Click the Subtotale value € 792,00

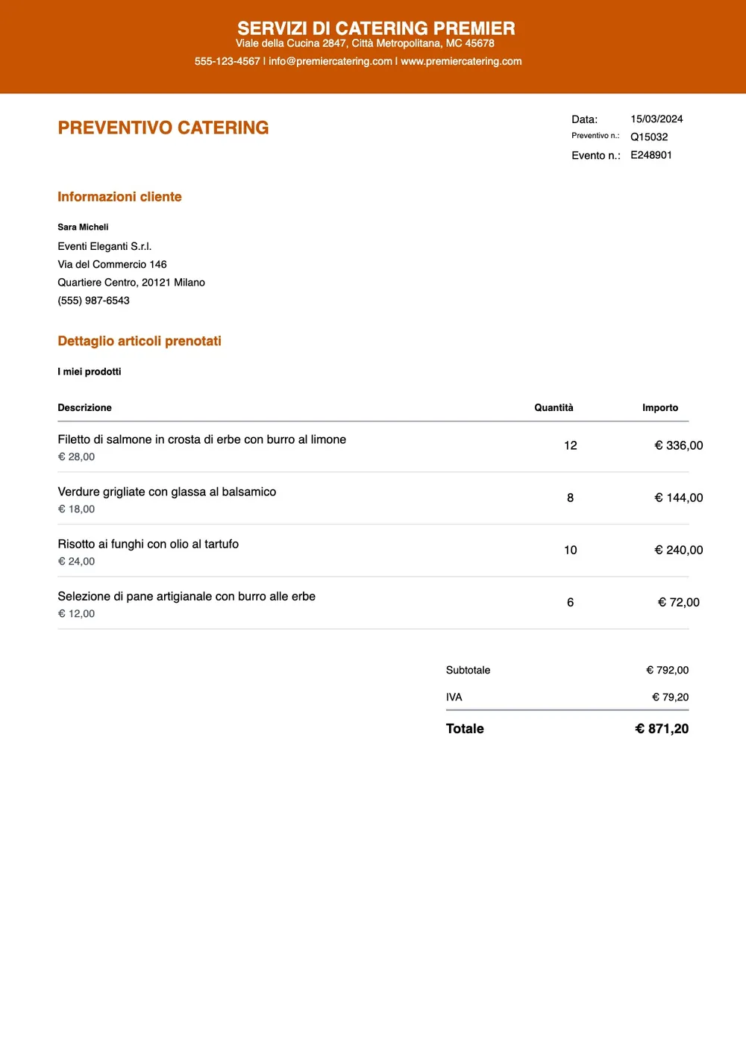tap(668, 670)
